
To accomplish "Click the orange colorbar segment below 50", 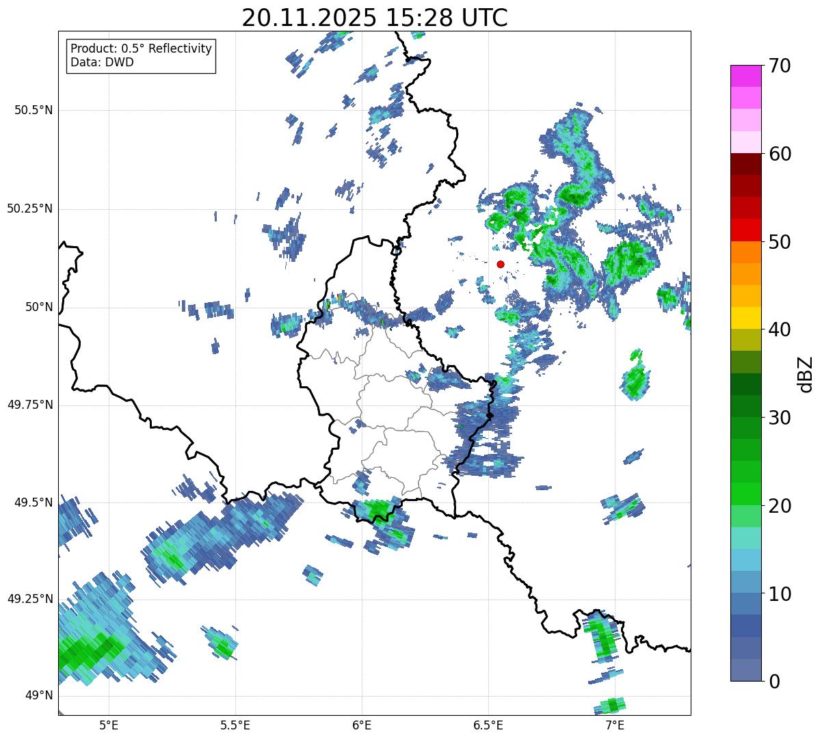I will point(746,252).
